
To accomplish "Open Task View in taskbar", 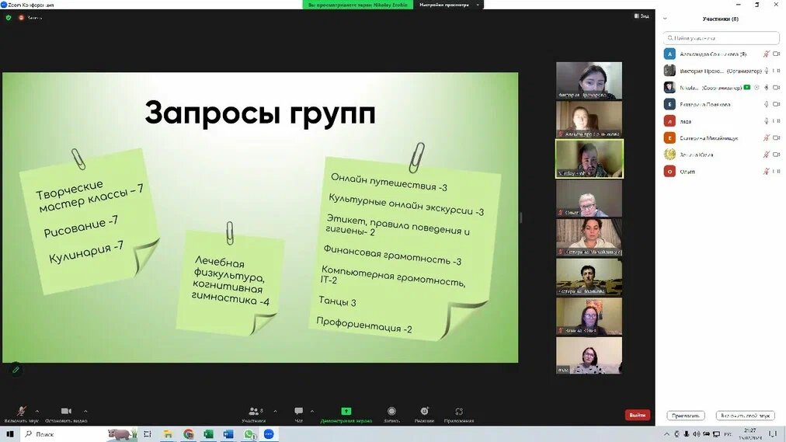I will coord(148,434).
